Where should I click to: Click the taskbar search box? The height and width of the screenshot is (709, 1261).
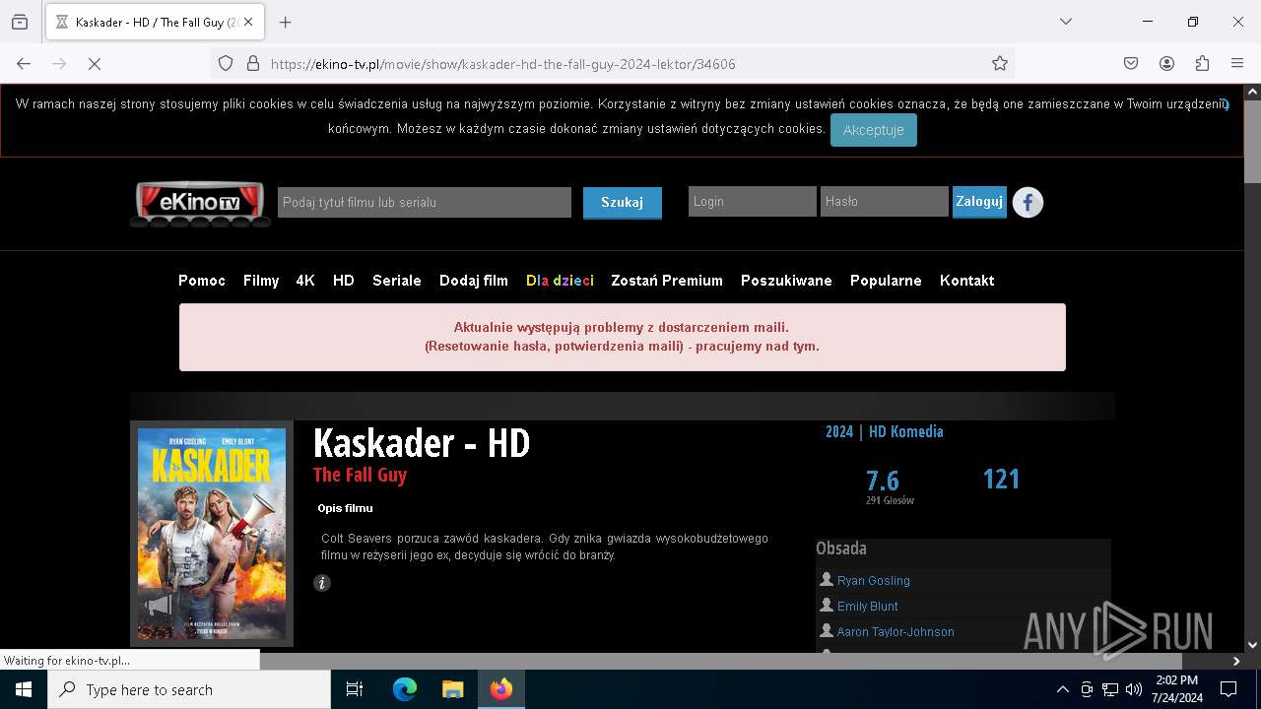[x=189, y=689]
